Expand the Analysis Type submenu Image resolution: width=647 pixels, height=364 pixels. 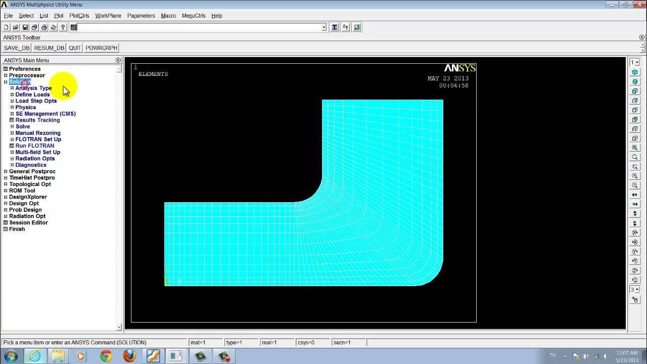tap(12, 88)
